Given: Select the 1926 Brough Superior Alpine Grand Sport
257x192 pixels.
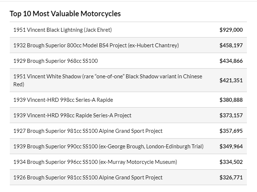Looking at the screenshot, I should [128, 177].
